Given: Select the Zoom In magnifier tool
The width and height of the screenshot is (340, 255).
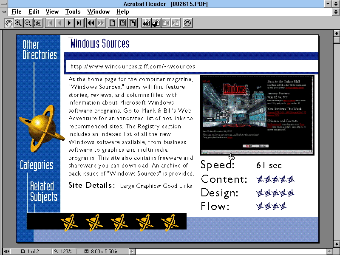Looking at the screenshot, I should click(18, 23).
